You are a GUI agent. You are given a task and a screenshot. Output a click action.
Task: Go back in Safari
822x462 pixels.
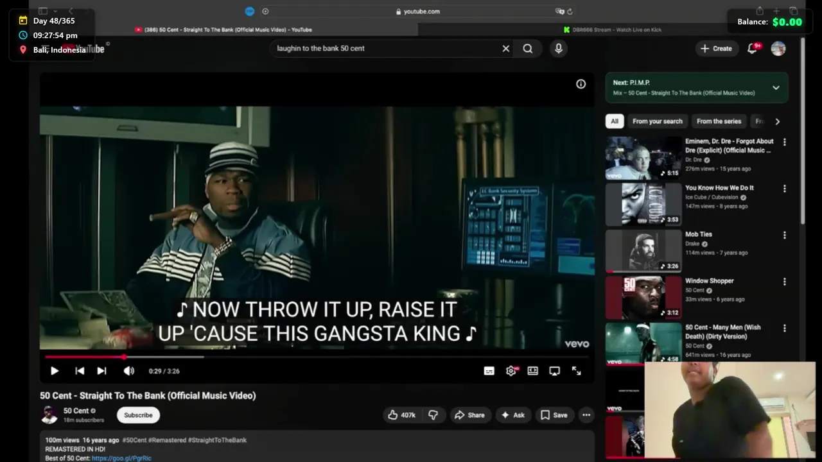pos(71,11)
